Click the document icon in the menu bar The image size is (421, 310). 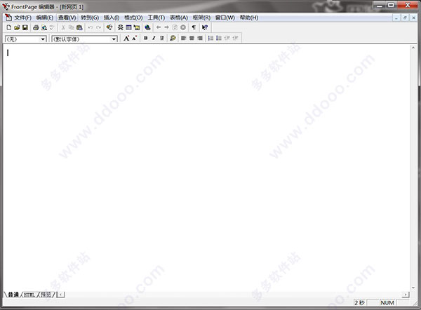(x=8, y=18)
